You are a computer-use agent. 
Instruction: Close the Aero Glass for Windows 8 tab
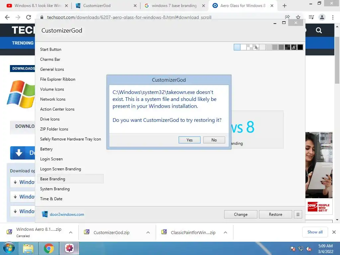tap(272, 6)
